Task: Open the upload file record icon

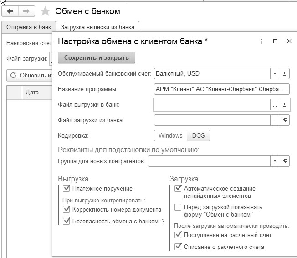Action: (285, 105)
